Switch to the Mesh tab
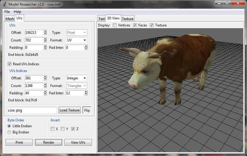The height and width of the screenshot is (156, 247). pos(10,19)
